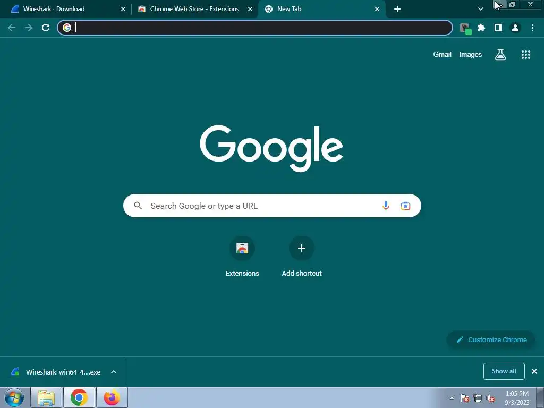
Task: Switch to Chrome Web Store Extensions tab
Action: click(x=194, y=9)
